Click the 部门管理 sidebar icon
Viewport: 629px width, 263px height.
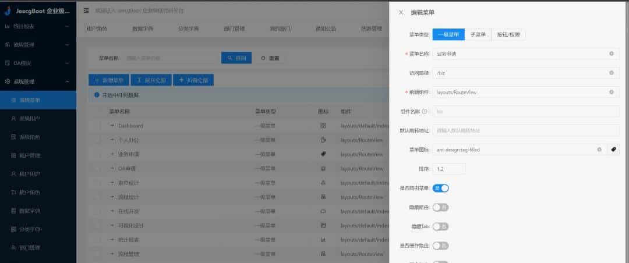[13, 248]
